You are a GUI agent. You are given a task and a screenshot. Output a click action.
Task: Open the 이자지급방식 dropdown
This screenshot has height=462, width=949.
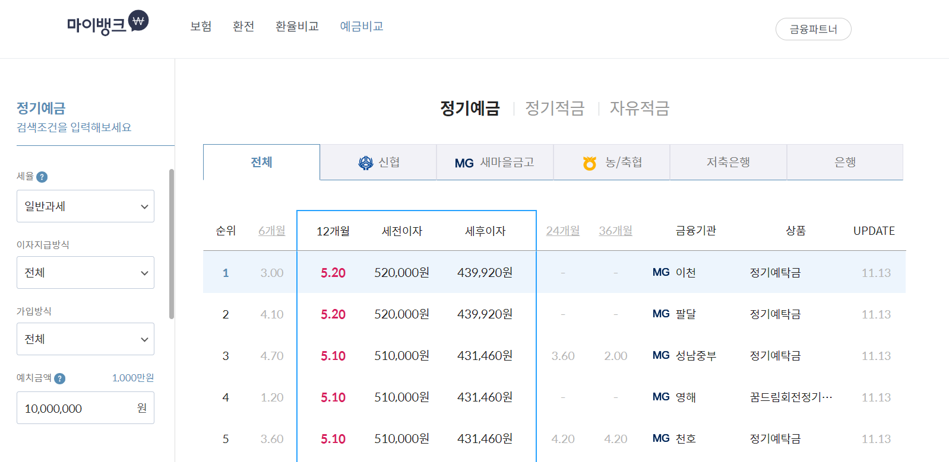pyautogui.click(x=86, y=272)
